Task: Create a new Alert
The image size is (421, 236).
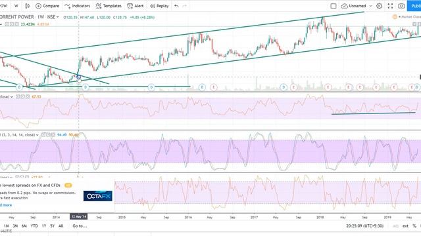Action: 136,6
